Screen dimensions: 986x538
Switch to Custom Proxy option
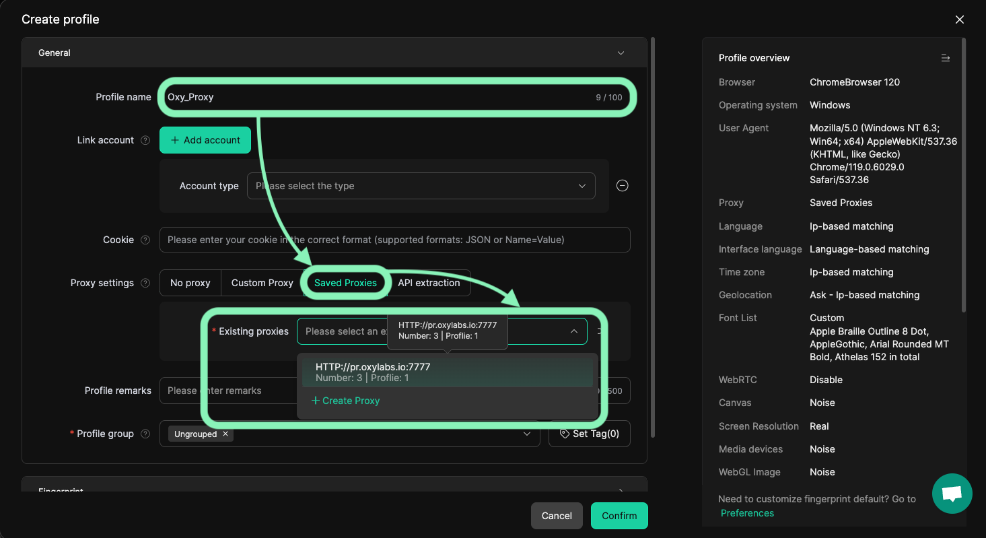262,283
